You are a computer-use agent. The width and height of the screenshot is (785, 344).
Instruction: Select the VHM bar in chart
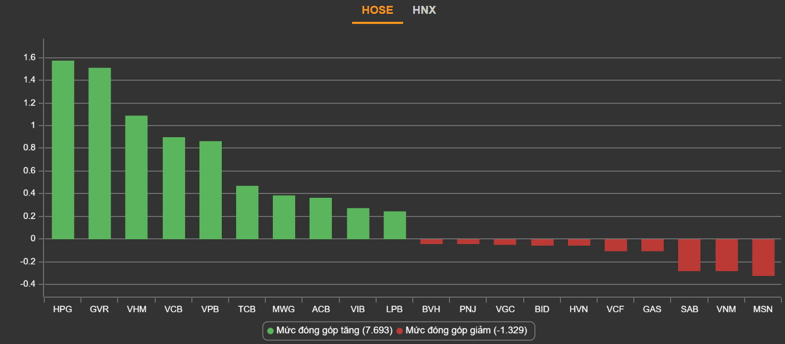point(136,177)
